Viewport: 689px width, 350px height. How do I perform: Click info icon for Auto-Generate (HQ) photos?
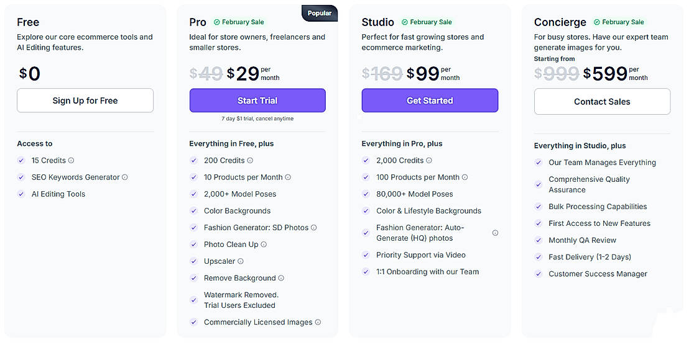click(495, 233)
